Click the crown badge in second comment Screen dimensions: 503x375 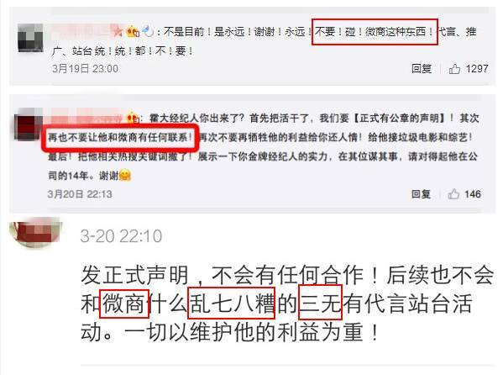(x=133, y=119)
